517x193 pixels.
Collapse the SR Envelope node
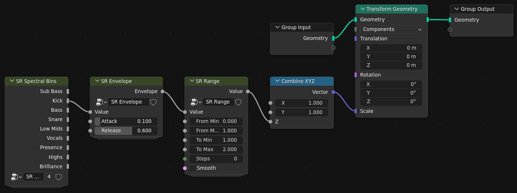(97, 81)
